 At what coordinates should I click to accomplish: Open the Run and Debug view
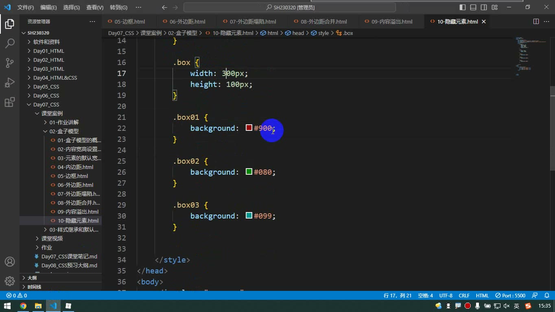tap(10, 82)
